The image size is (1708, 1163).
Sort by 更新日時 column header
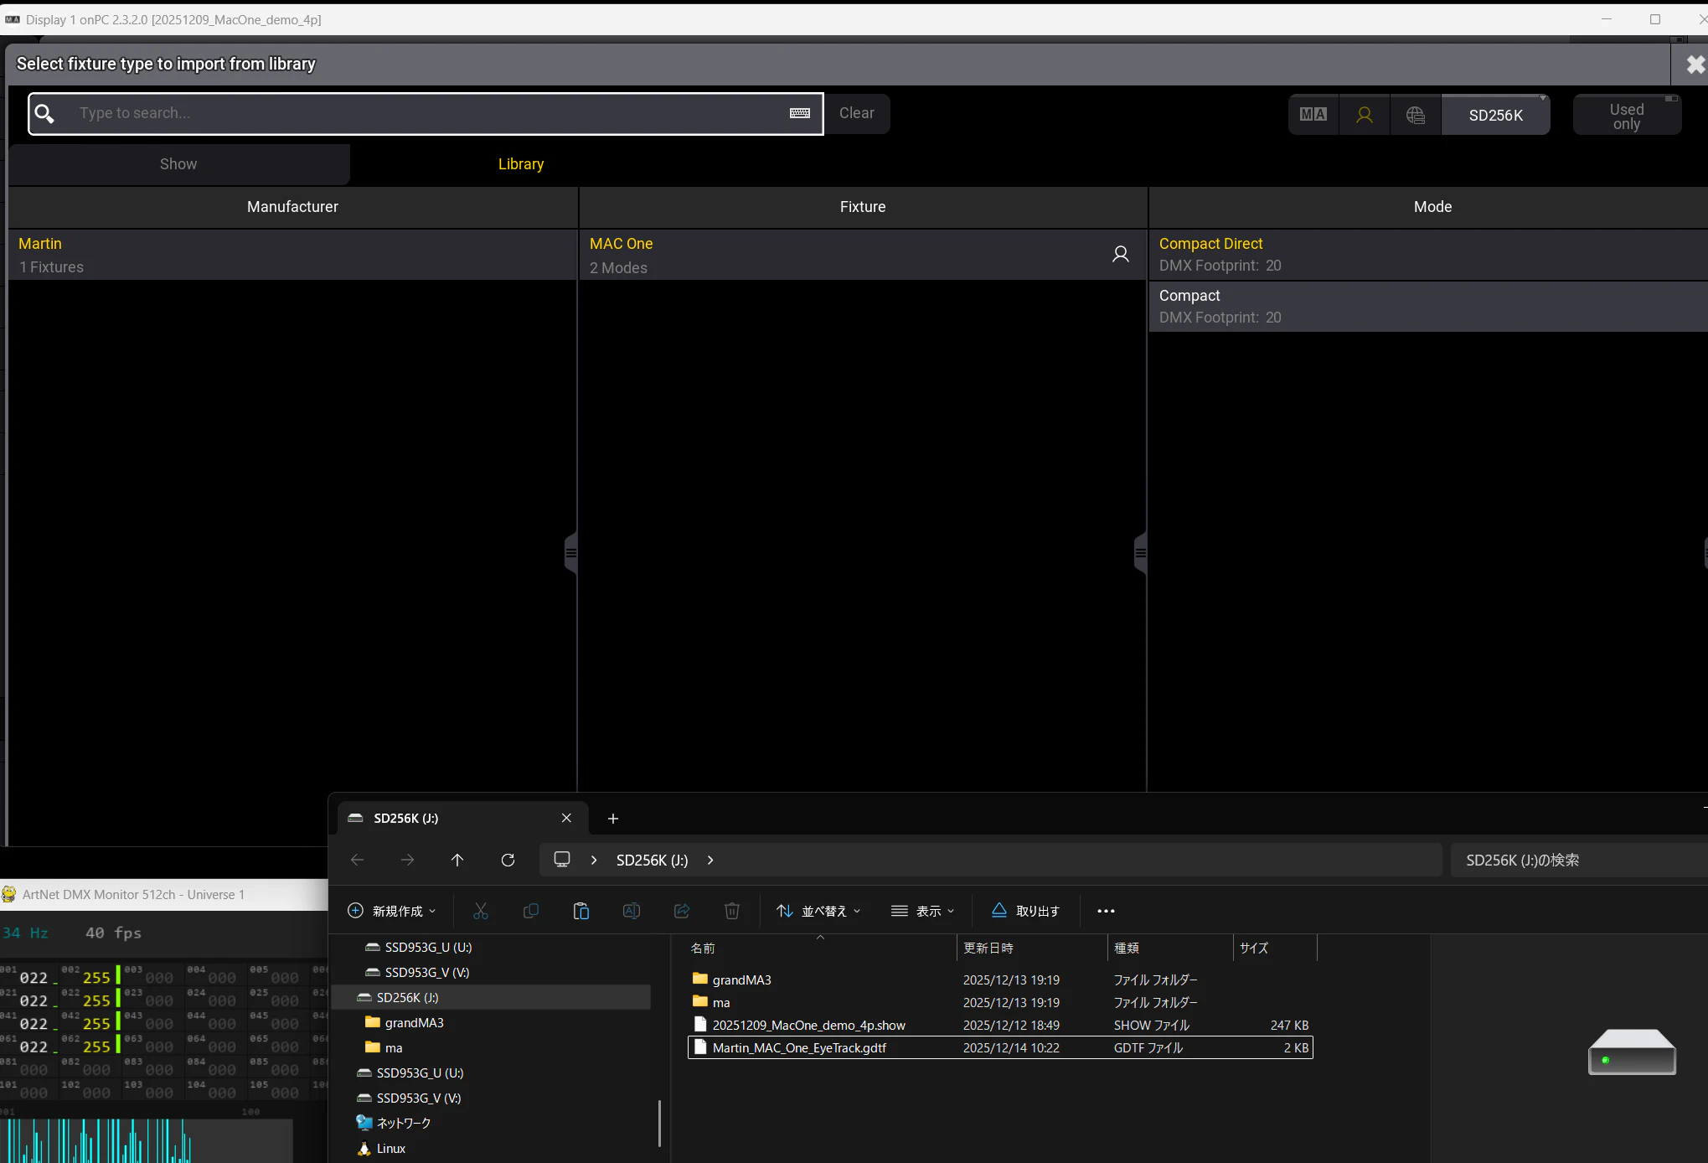point(1032,948)
